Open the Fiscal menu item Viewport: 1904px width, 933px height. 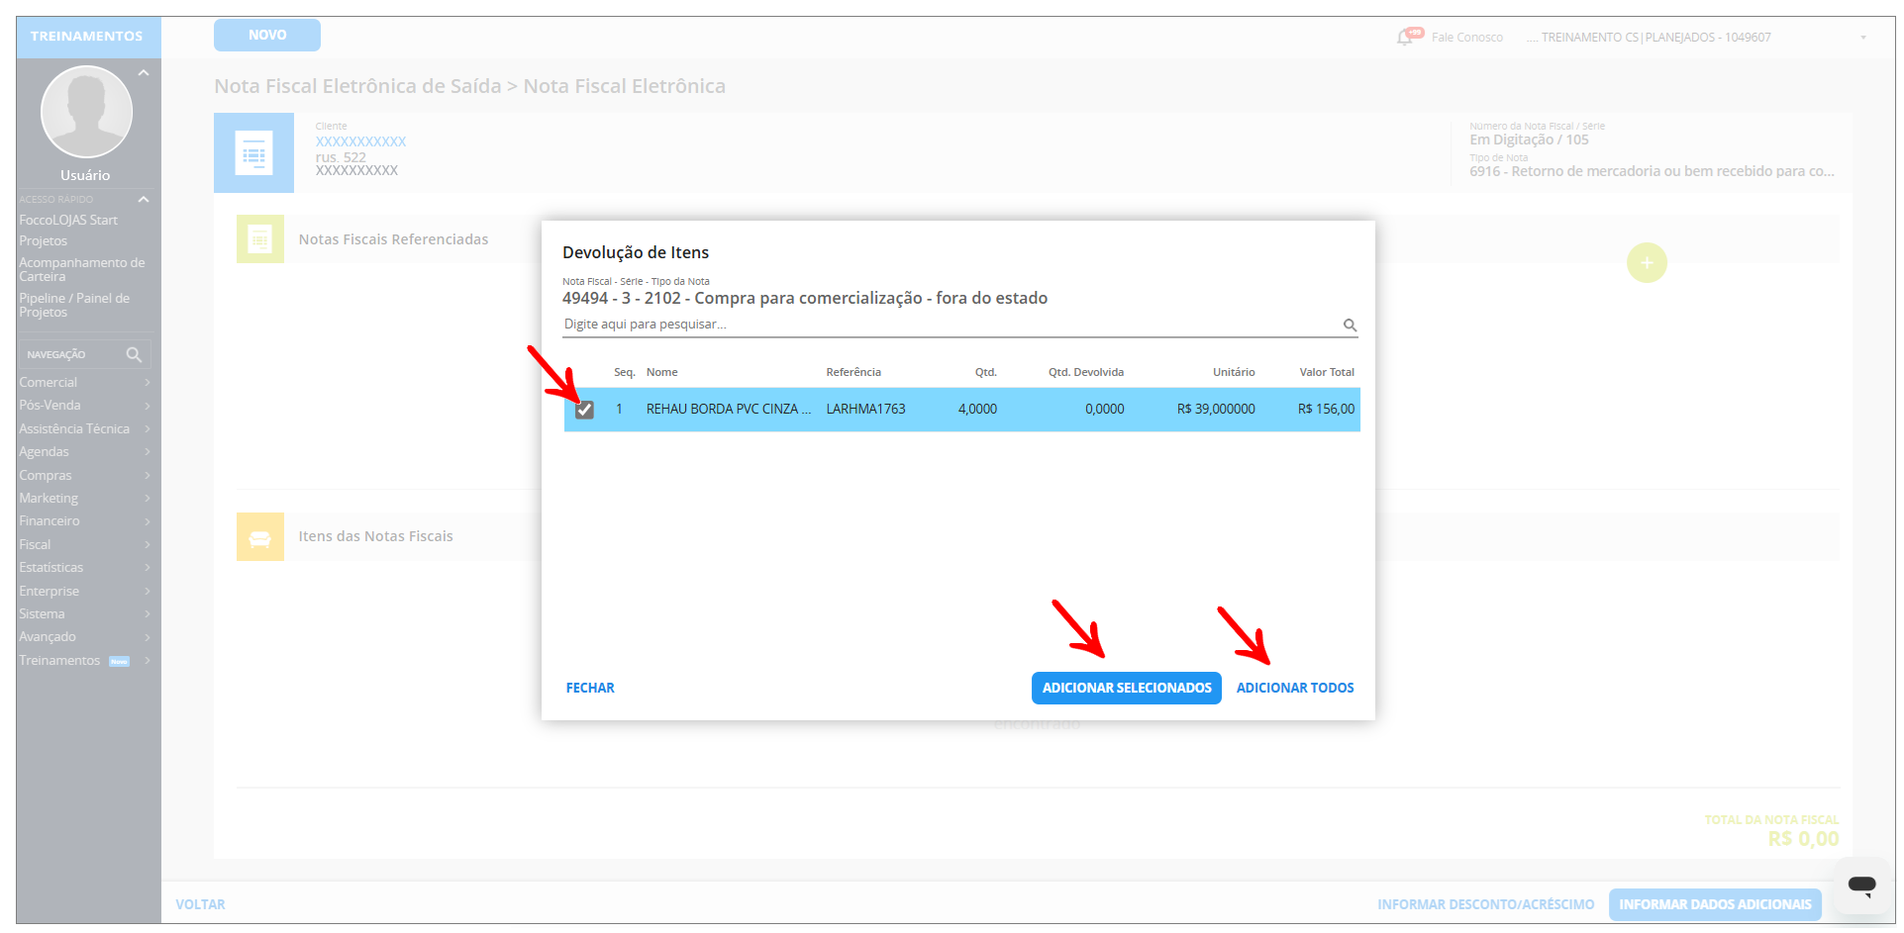point(85,545)
